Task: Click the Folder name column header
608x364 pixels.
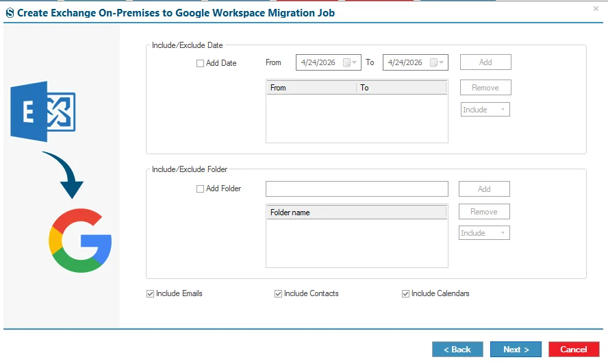Action: (x=356, y=213)
